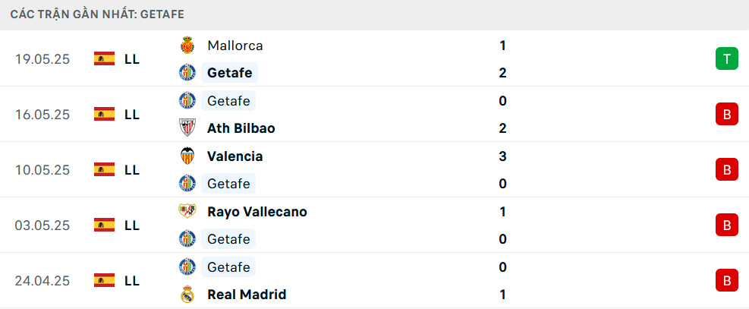Click red B badge for Valencia match
The height and width of the screenshot is (309, 749).
point(726,169)
